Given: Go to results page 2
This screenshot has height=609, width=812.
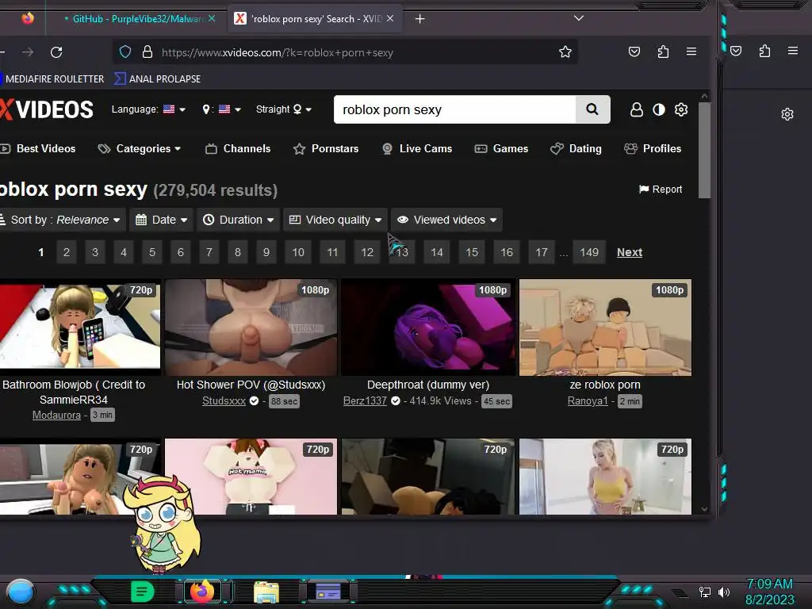Looking at the screenshot, I should pyautogui.click(x=67, y=252).
